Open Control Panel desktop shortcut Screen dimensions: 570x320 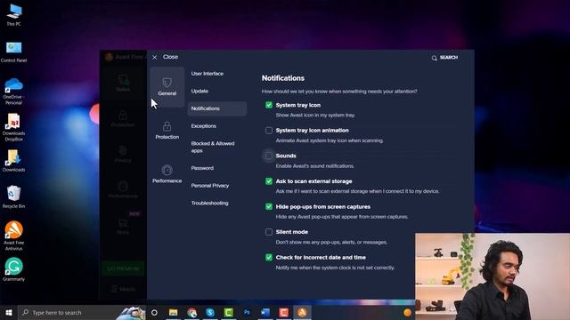(x=14, y=52)
